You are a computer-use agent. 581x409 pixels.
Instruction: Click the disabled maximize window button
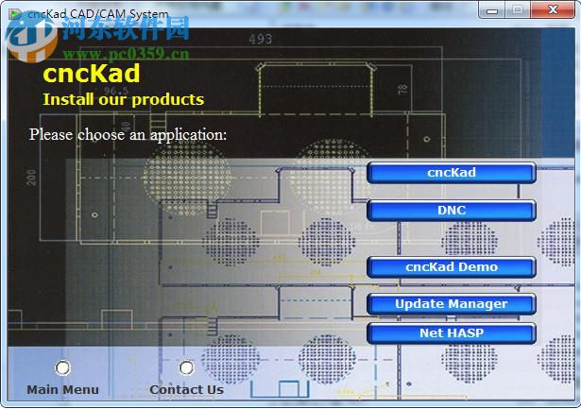(x=518, y=9)
